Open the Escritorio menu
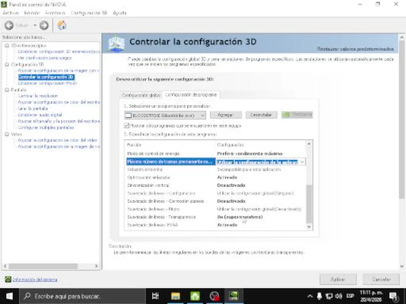Image resolution: width=406 pixels, height=304 pixels. (55, 13)
